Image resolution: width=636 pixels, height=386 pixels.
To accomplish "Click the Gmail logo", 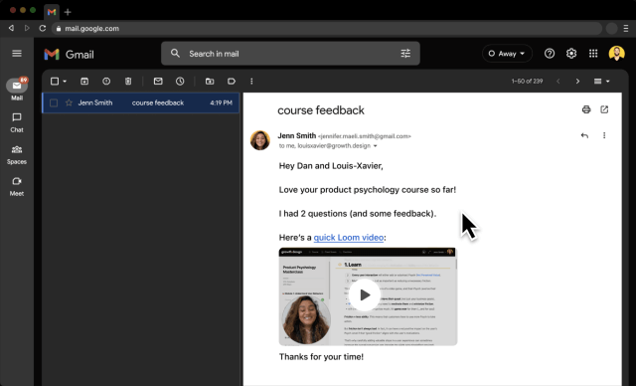I will pyautogui.click(x=69, y=55).
